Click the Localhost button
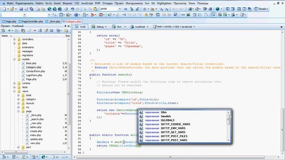285x160 pixels. click(x=138, y=27)
